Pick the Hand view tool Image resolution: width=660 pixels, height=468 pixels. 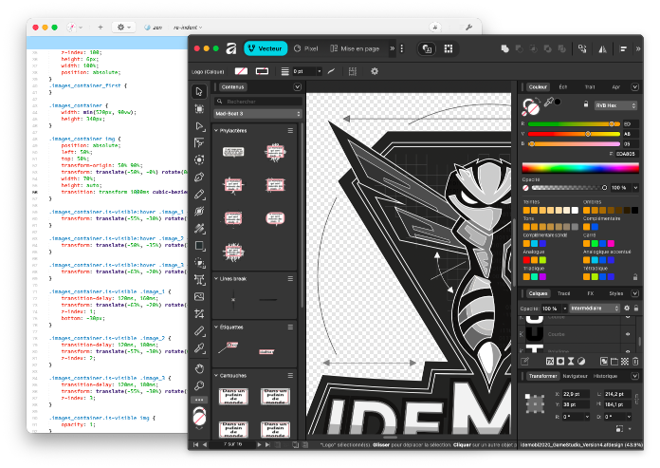199,368
